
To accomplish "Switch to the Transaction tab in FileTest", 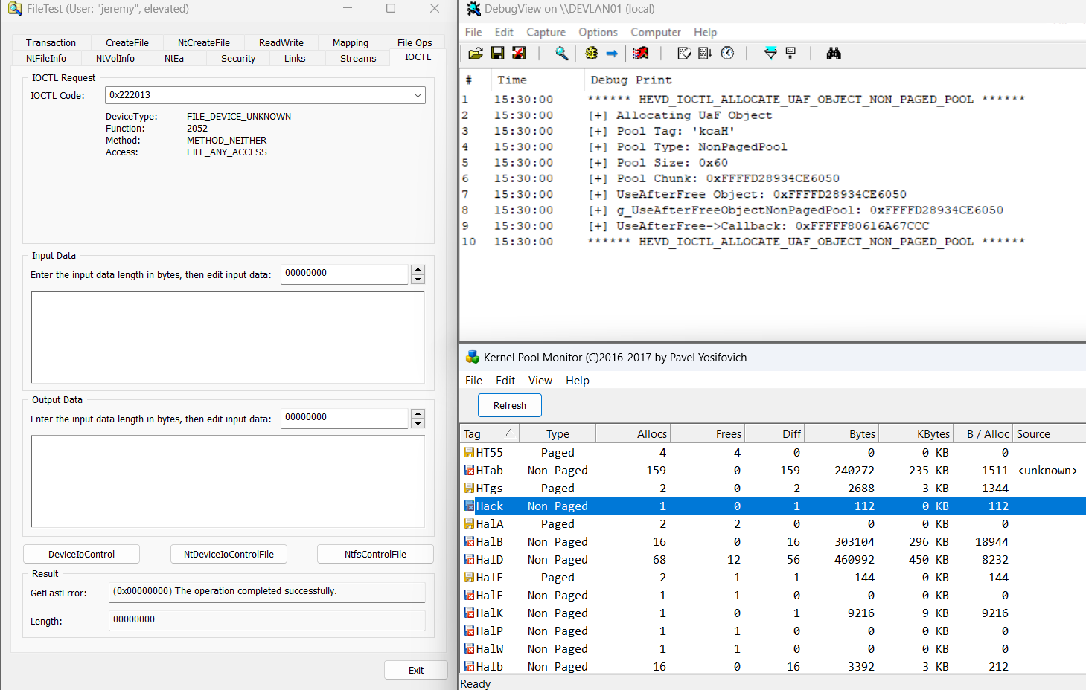I will [x=51, y=42].
